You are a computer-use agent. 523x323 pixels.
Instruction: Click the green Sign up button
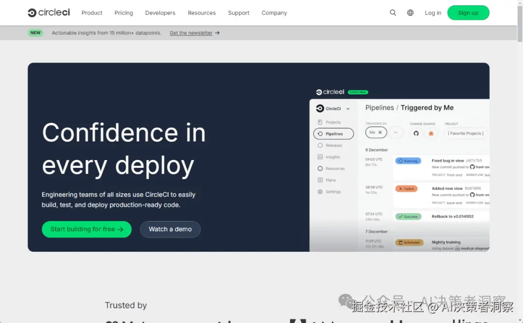tap(468, 13)
